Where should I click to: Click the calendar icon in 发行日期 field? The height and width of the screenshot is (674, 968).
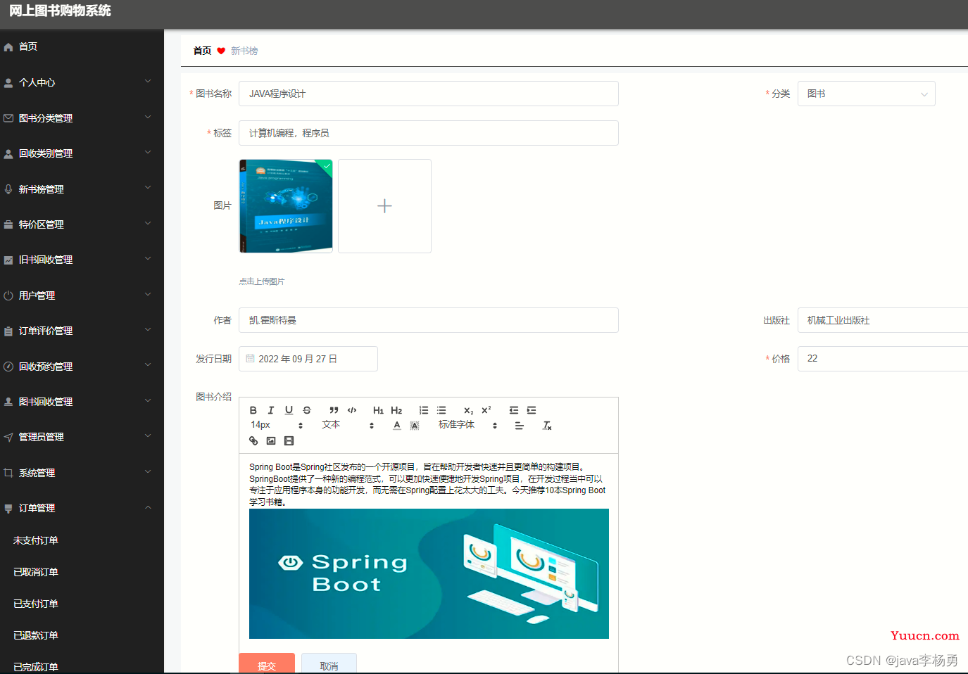pyautogui.click(x=250, y=359)
